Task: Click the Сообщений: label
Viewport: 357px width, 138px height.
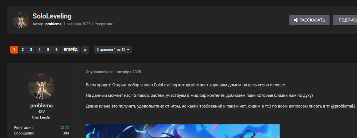Action: 25,133
